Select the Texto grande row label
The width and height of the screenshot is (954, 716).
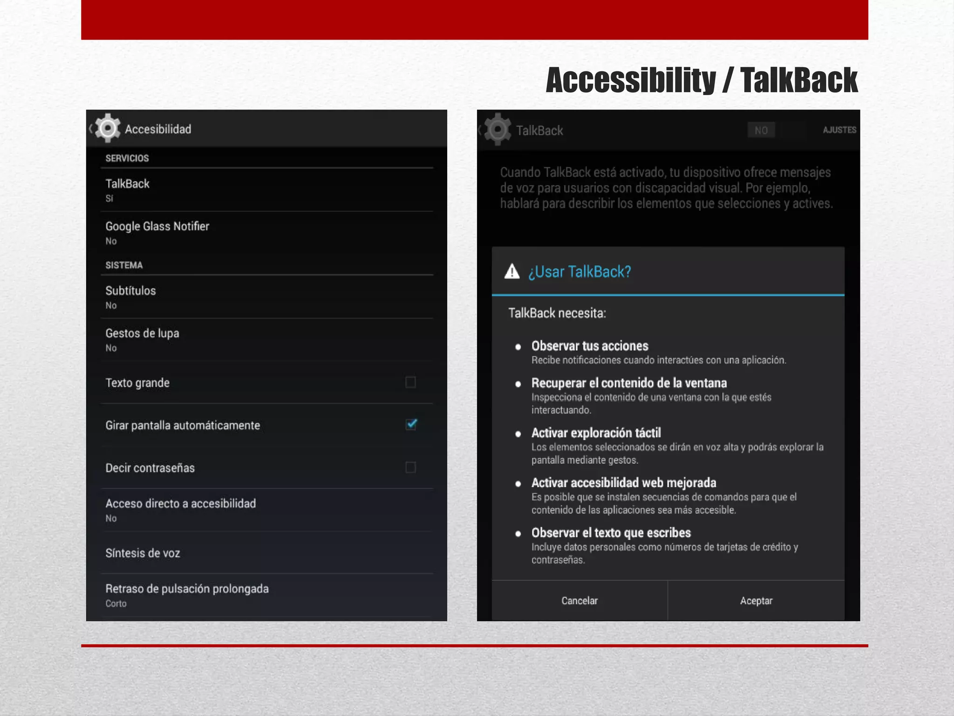tap(137, 383)
